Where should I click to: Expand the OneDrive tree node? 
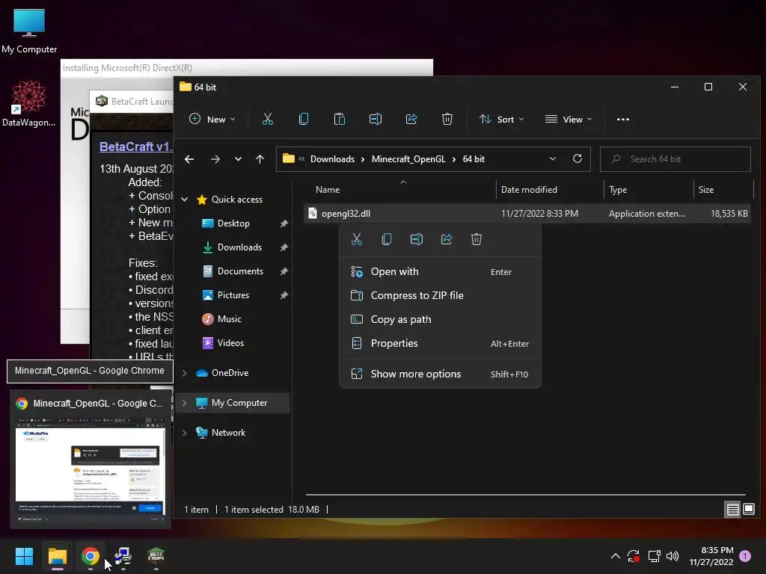tap(185, 373)
